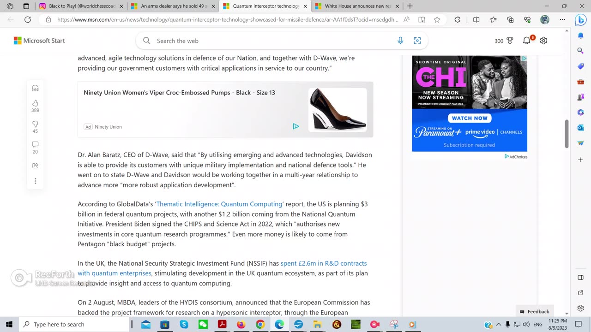Open the Collections icon

510,20
